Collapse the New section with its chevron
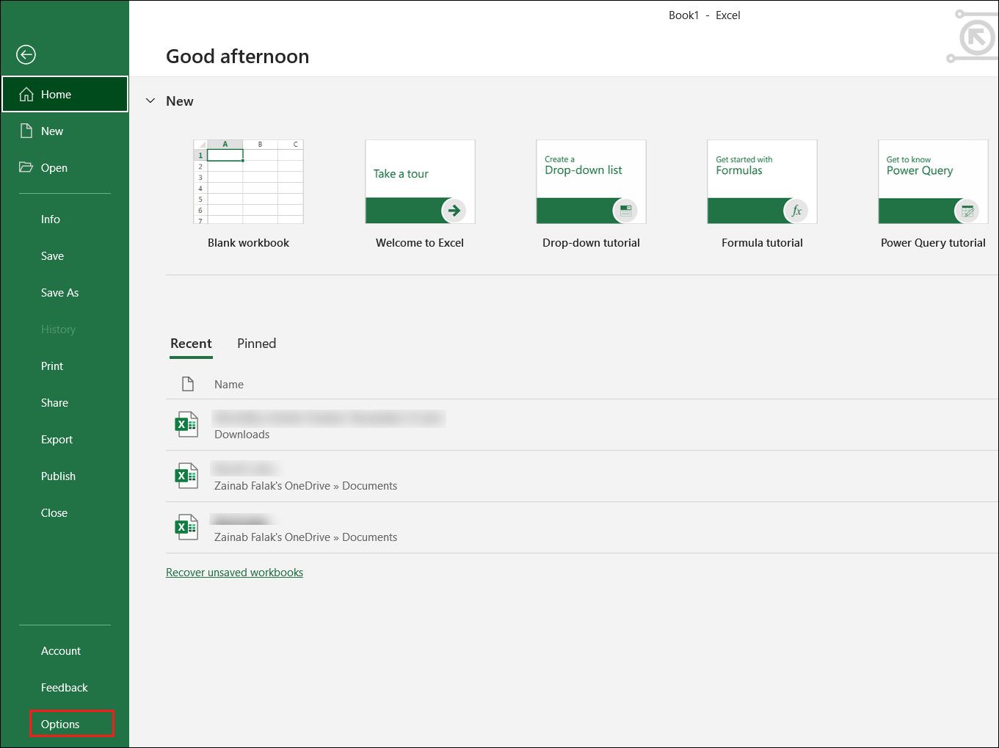Screen dimensions: 999x748 click(x=150, y=101)
